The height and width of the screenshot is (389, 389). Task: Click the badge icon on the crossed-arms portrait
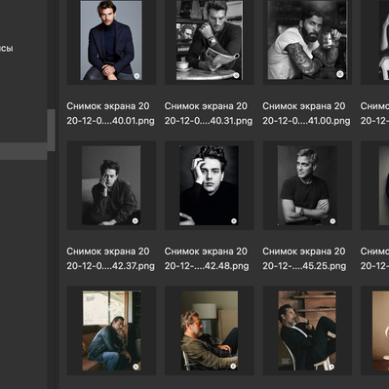pos(332,221)
